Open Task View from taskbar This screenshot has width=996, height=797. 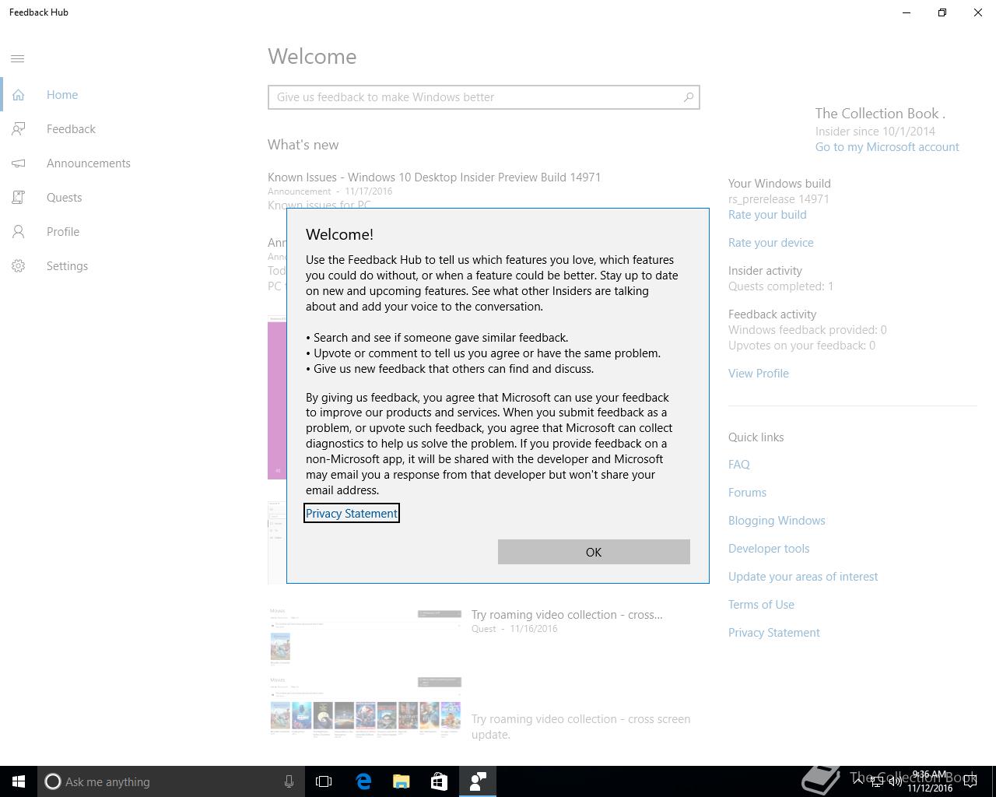point(324,781)
